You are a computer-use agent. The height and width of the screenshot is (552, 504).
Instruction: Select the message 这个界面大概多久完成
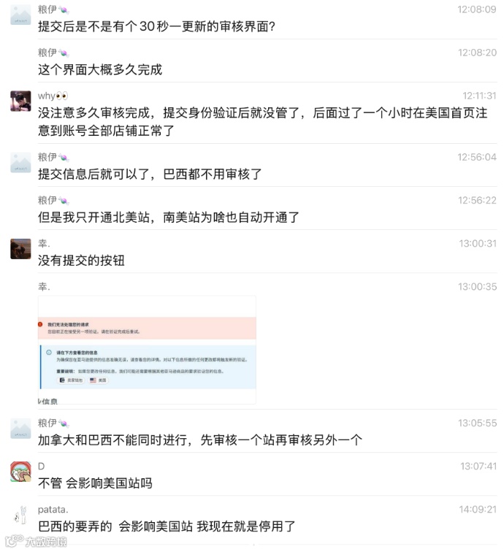tap(100, 69)
